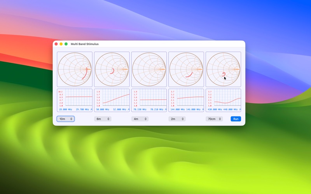Open the 2m band dropdown
The width and height of the screenshot is (311, 194).
177,119
